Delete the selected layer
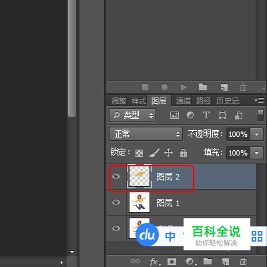Image resolution: width=267 pixels, height=267 pixels. coord(243,261)
